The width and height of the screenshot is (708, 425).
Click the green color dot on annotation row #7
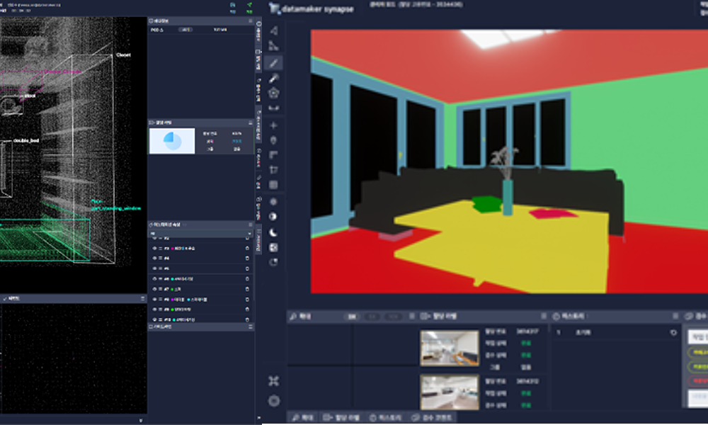pyautogui.click(x=172, y=289)
